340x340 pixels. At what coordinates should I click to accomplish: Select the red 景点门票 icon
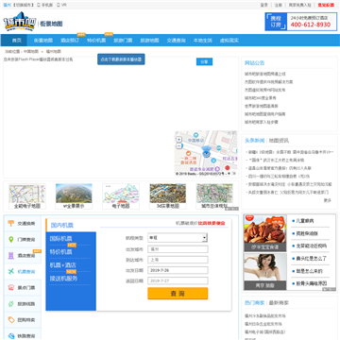[x=11, y=288]
